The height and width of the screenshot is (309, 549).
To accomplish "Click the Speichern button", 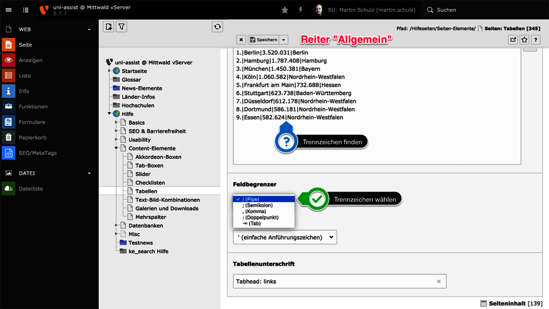I will coord(263,39).
